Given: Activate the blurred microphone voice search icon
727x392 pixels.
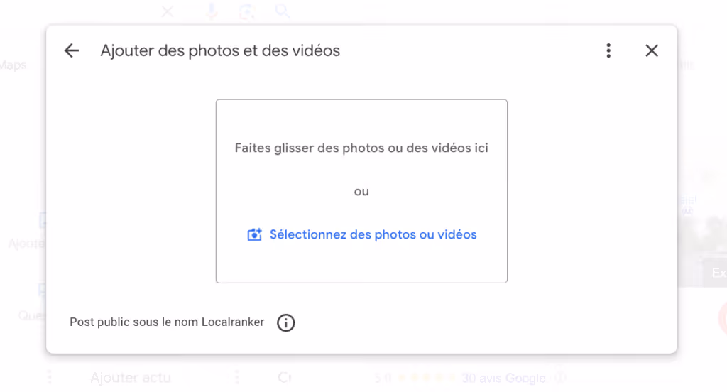Looking at the screenshot, I should point(212,11).
